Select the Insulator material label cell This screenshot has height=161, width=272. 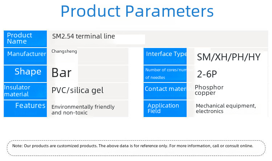click(x=25, y=91)
